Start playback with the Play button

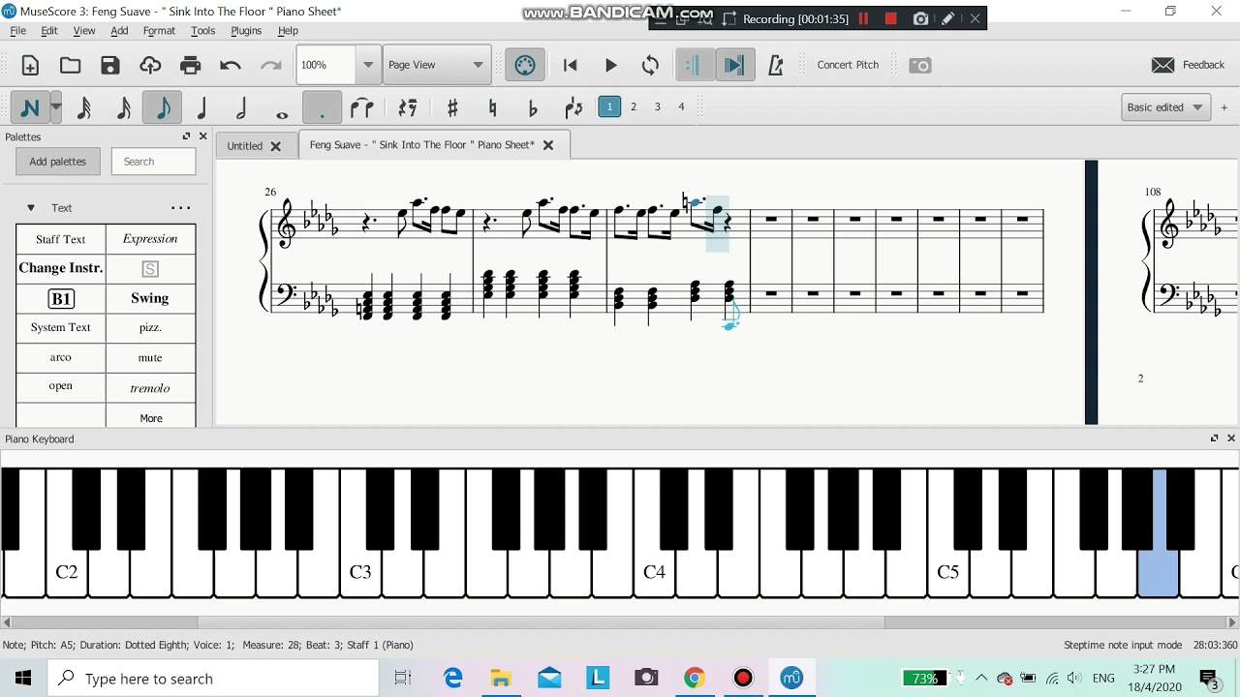pos(611,66)
